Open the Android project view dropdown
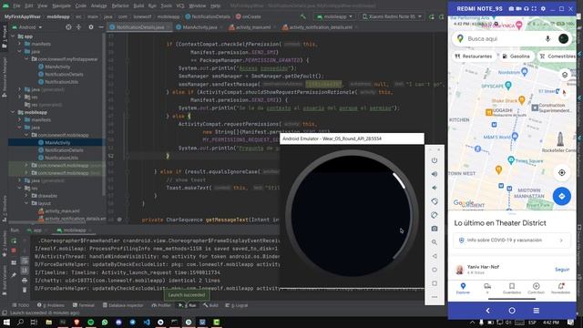Image resolution: width=583 pixels, height=328 pixels. pyautogui.click(x=27, y=27)
